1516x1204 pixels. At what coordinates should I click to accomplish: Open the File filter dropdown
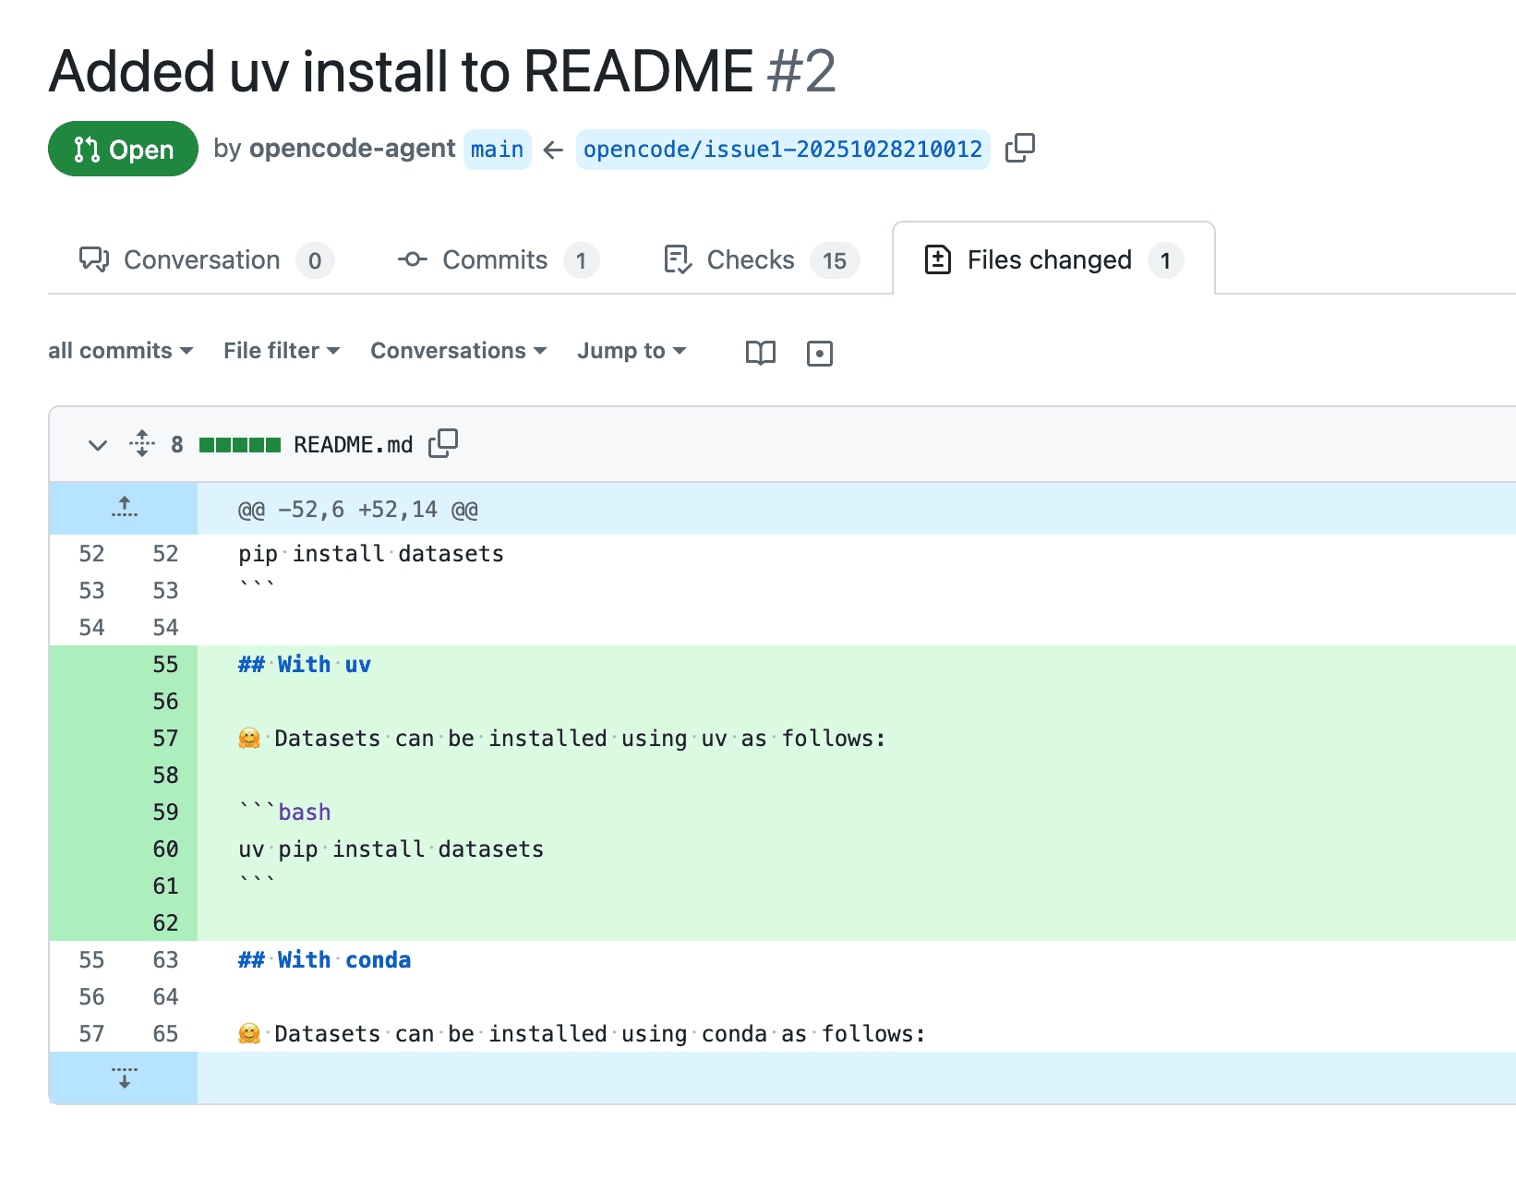281,351
